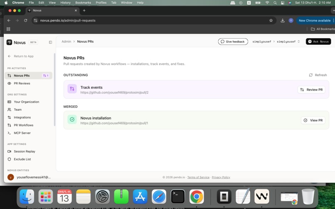Click the Ask Novus button

coord(318,41)
